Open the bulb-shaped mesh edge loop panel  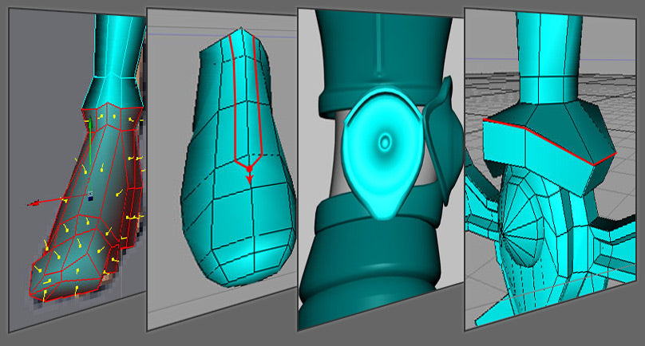coord(222,169)
